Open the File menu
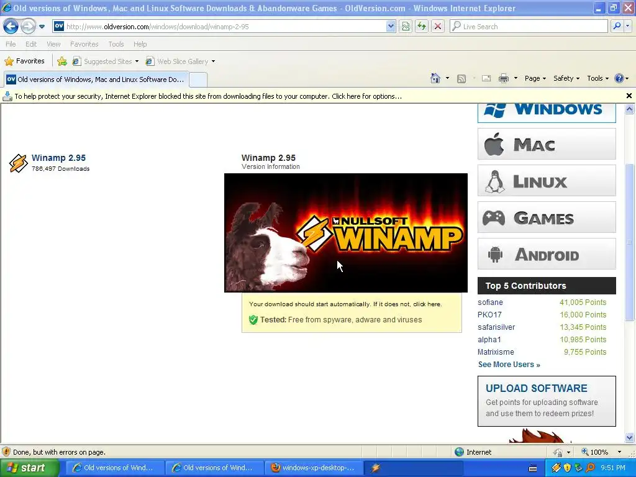Screen dimensions: 636x477 click(11, 44)
